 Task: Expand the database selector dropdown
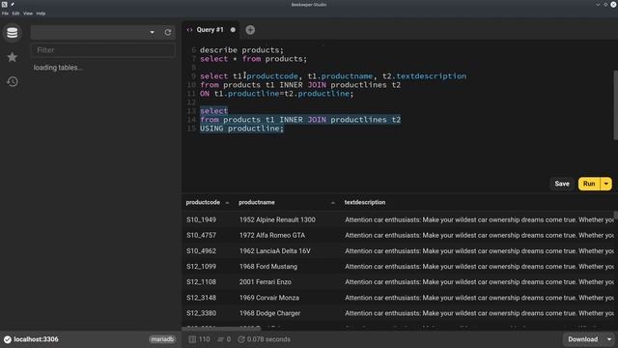(x=153, y=32)
